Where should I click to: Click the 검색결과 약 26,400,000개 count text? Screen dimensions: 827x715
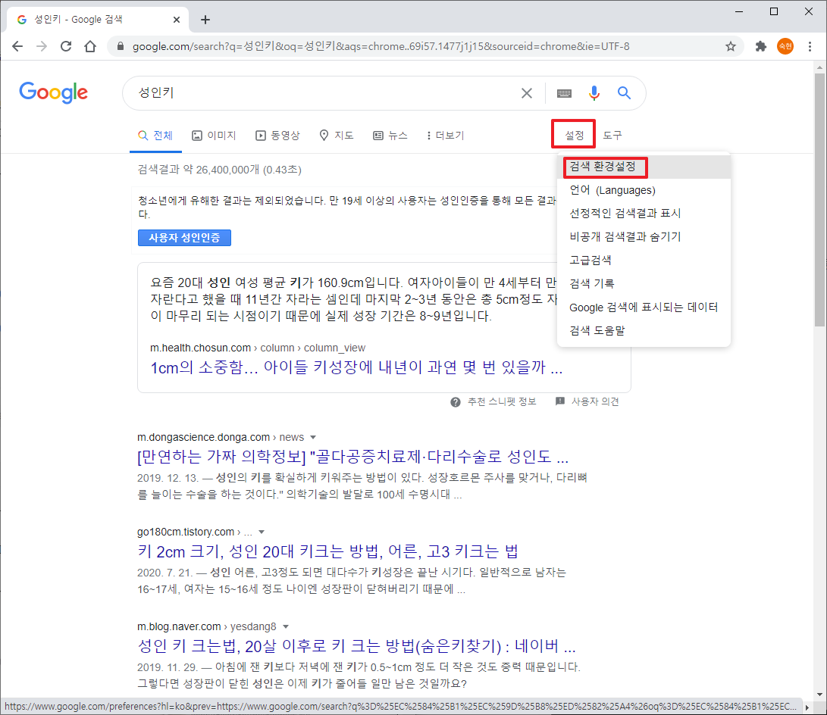pyautogui.click(x=219, y=170)
